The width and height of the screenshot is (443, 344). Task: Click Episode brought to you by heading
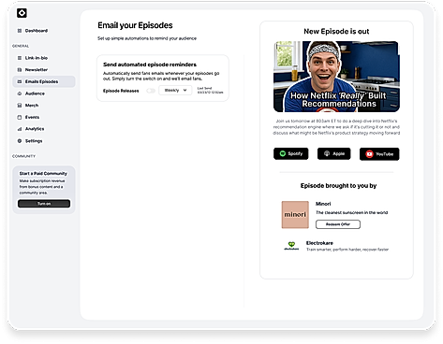[338, 186]
